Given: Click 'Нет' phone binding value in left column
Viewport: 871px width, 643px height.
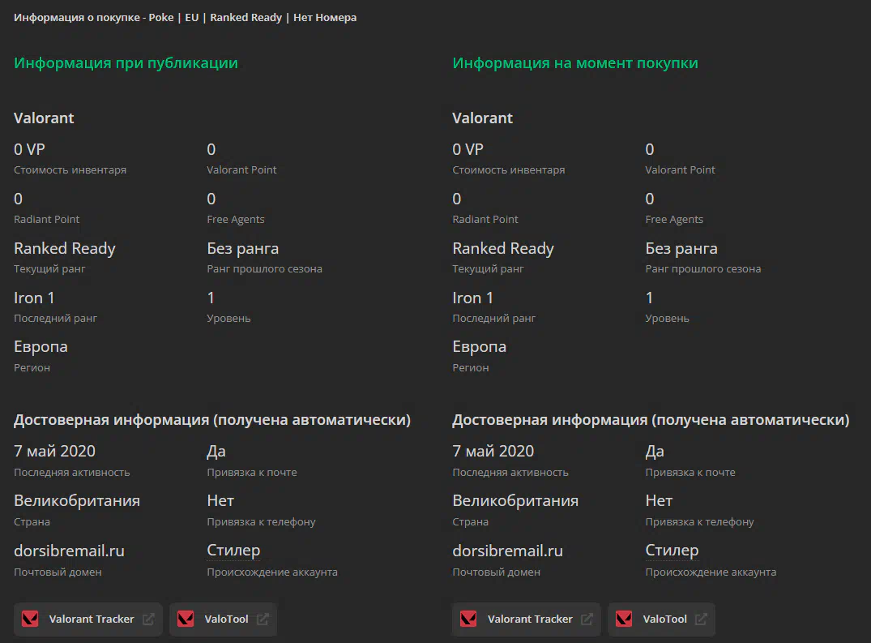Looking at the screenshot, I should pyautogui.click(x=220, y=501).
